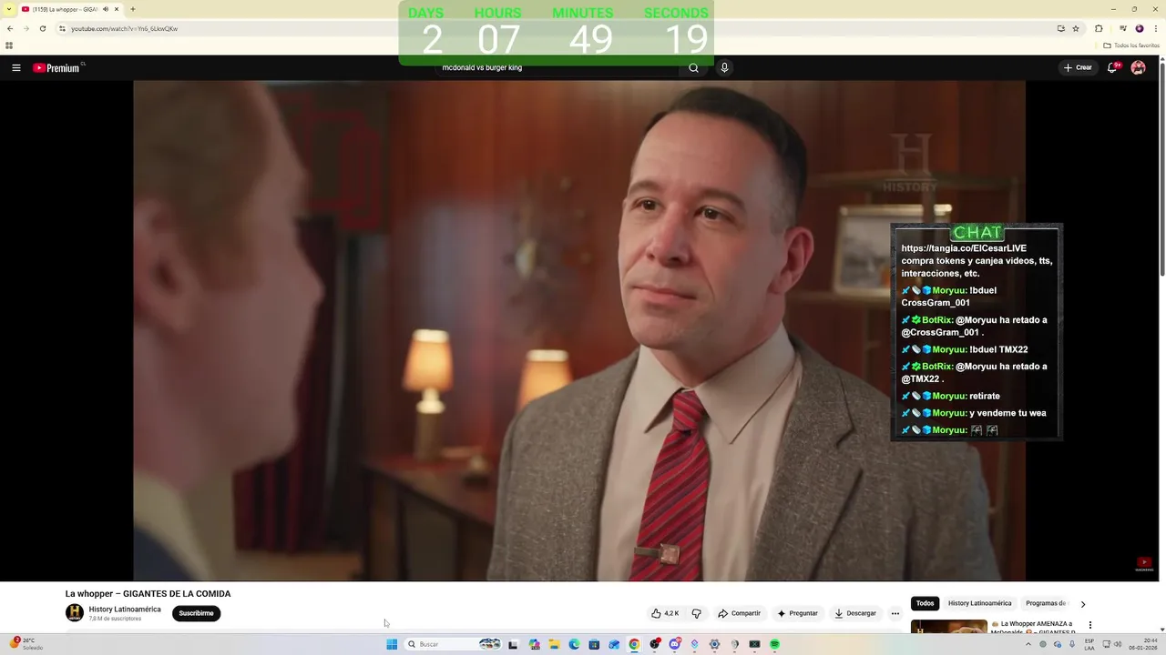Open the account avatar menu
This screenshot has height=655, width=1166.
(1138, 67)
